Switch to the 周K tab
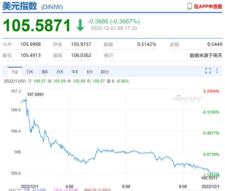 tap(45, 72)
